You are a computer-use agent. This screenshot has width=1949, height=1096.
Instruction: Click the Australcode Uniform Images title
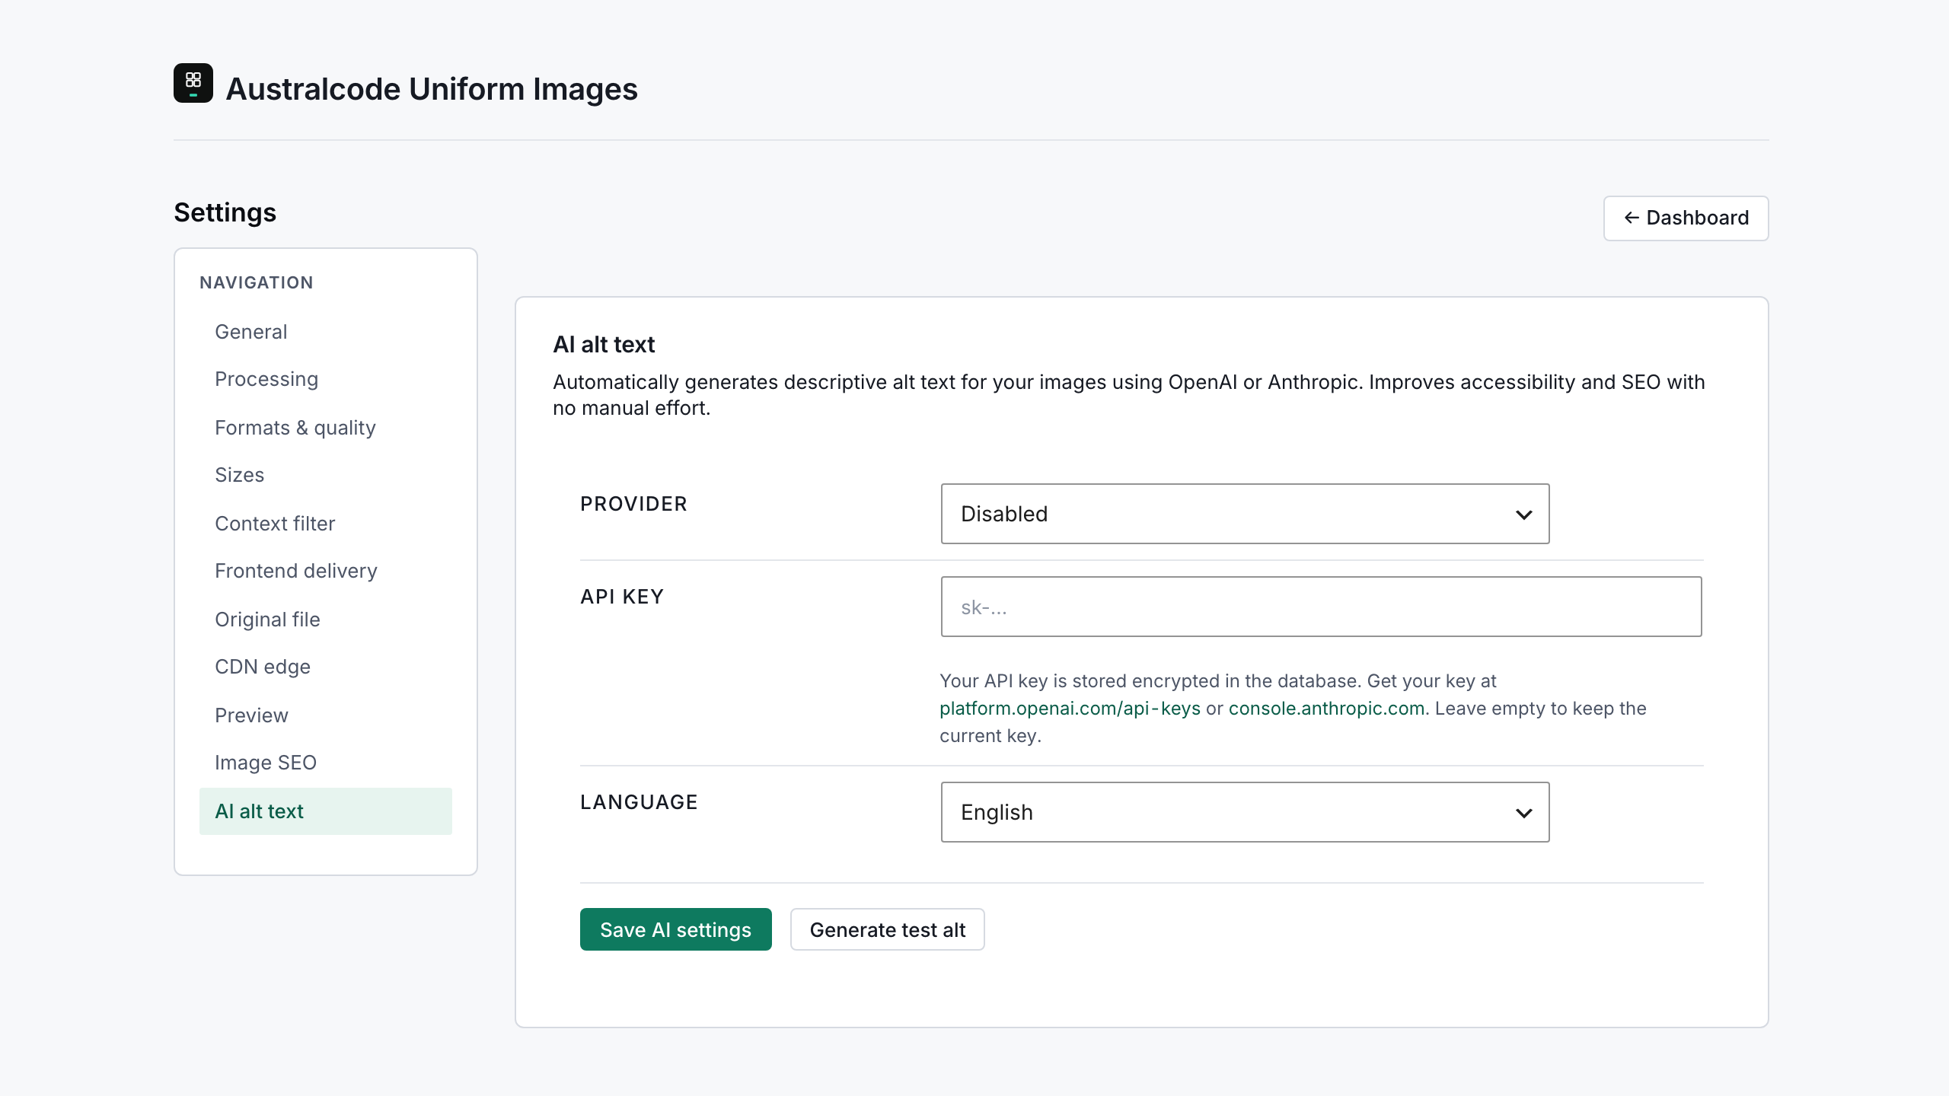432,89
